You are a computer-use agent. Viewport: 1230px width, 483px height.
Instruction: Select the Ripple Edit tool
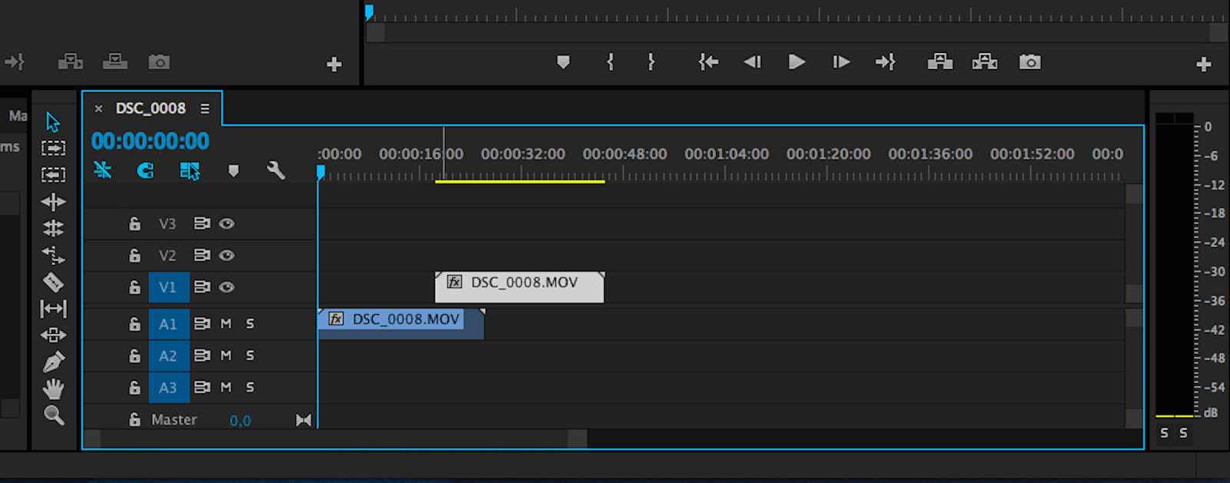[x=53, y=202]
